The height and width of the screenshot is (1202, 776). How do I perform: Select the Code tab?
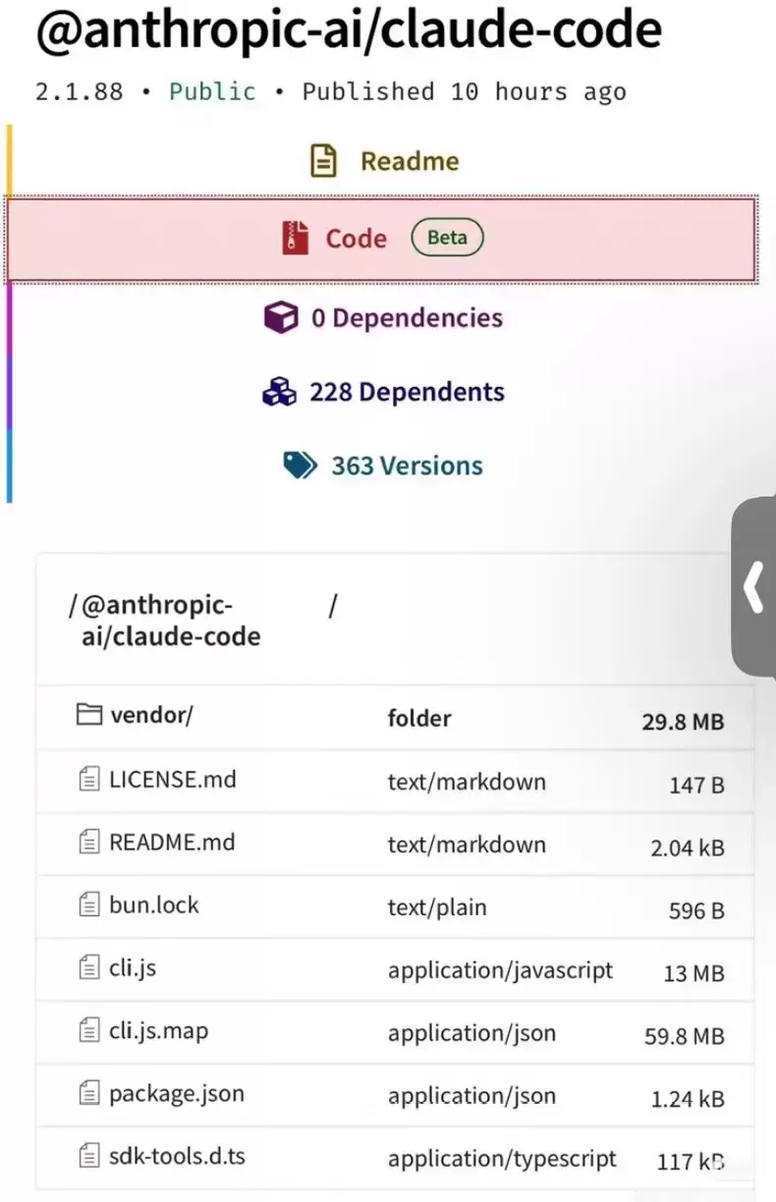pyautogui.click(x=383, y=239)
